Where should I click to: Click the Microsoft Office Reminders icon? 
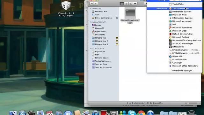tap(170, 66)
